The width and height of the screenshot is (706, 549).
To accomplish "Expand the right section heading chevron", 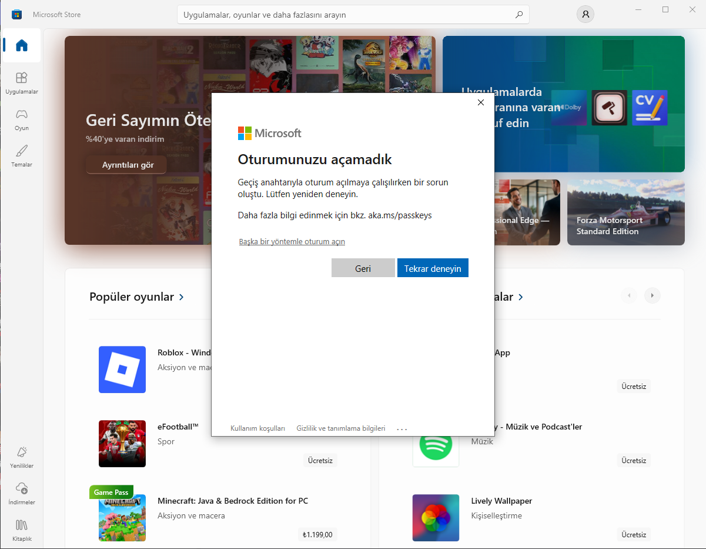I will click(521, 297).
